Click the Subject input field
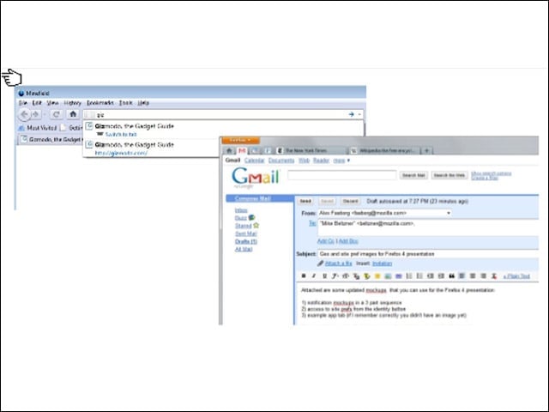 pyautogui.click(x=428, y=254)
